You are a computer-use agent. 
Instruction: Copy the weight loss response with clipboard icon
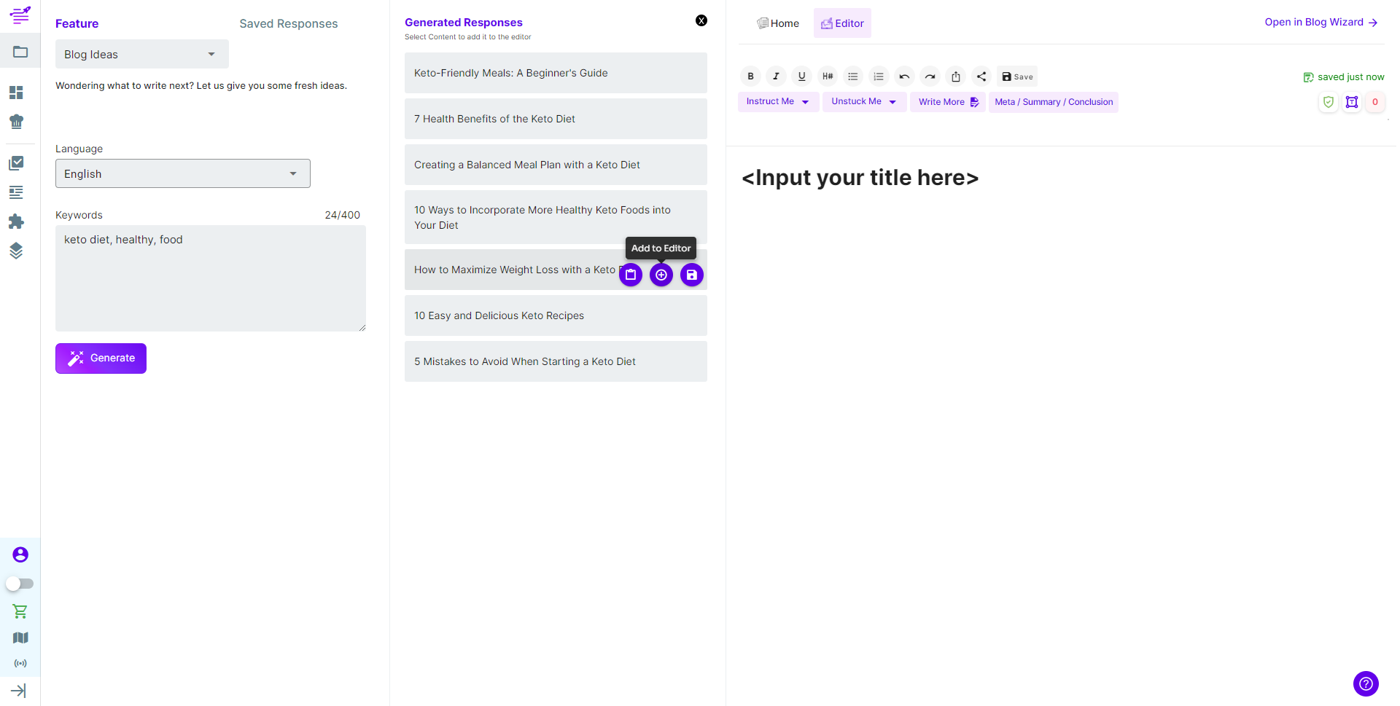coord(631,275)
